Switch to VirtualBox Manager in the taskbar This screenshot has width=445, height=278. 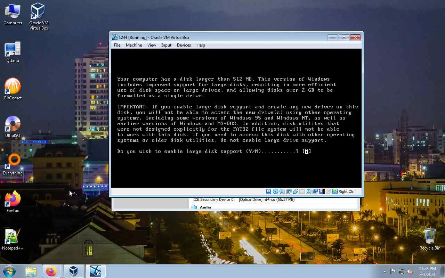73,271
